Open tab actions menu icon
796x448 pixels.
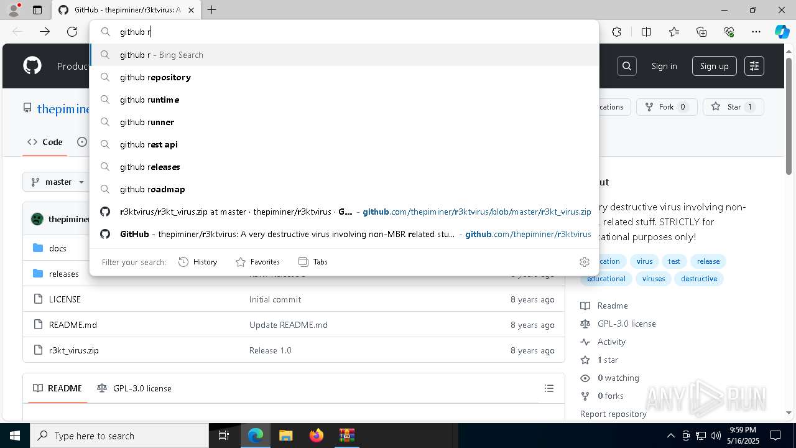point(37,10)
